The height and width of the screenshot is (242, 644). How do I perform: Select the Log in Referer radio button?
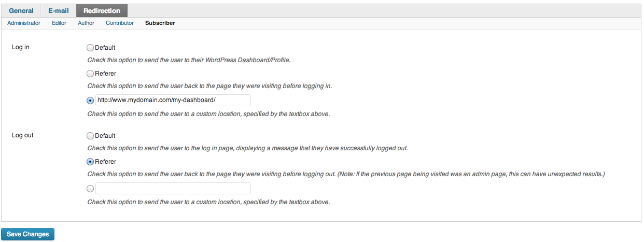click(x=90, y=74)
